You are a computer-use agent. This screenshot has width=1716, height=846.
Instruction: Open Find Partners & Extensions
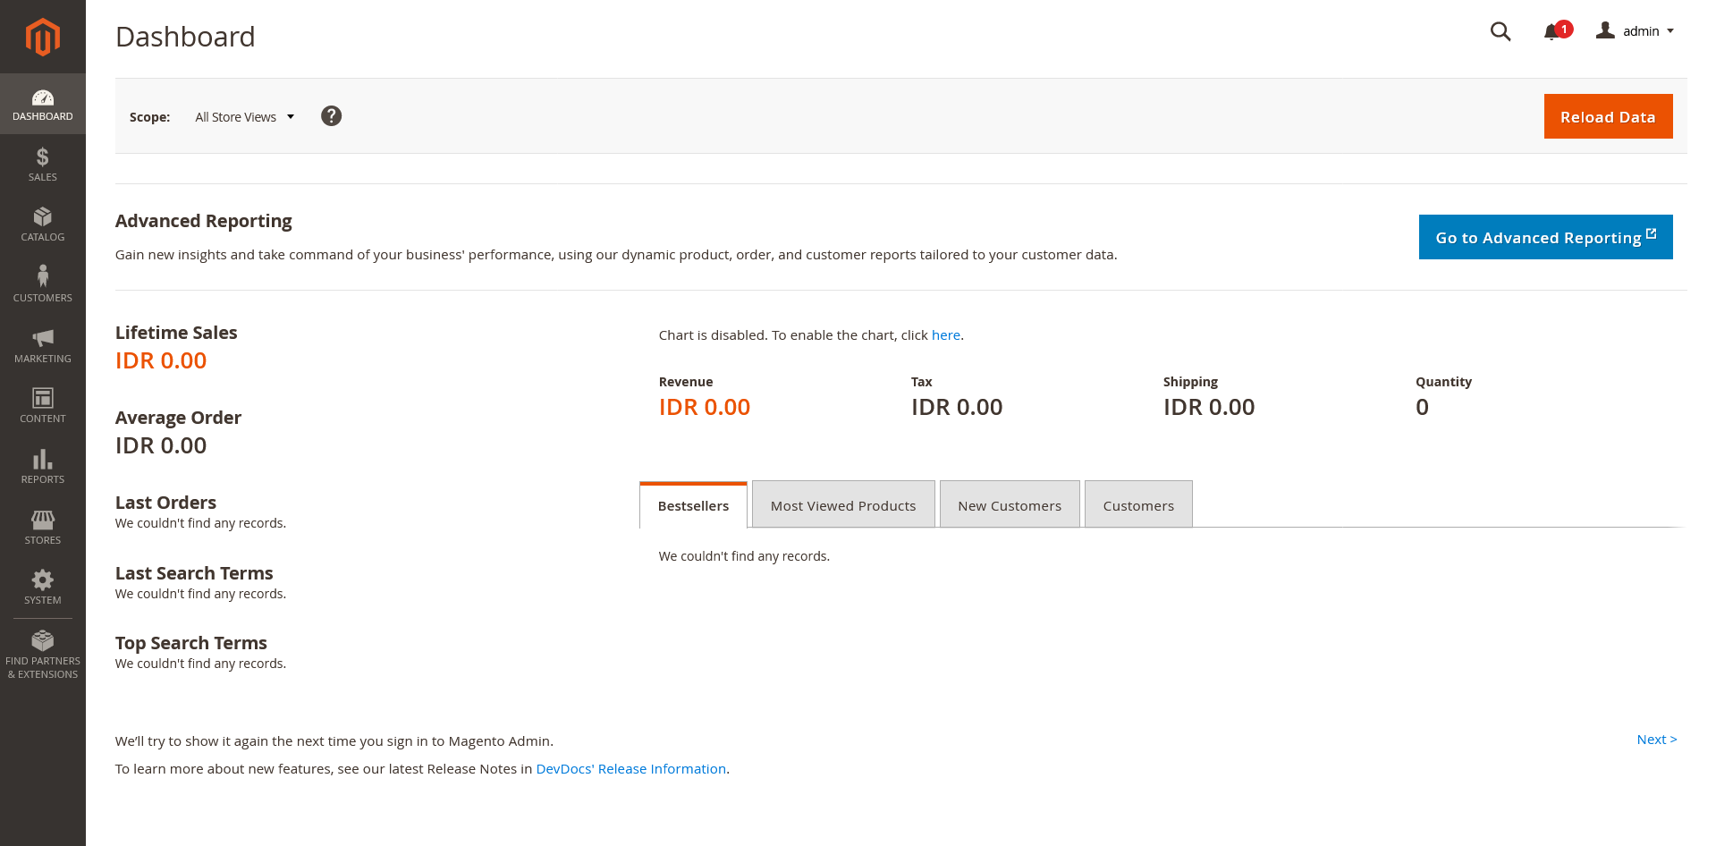point(43,656)
